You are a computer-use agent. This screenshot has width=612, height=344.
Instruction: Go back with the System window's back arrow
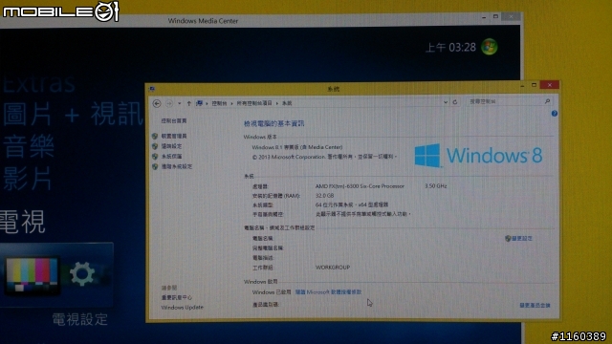(x=157, y=103)
